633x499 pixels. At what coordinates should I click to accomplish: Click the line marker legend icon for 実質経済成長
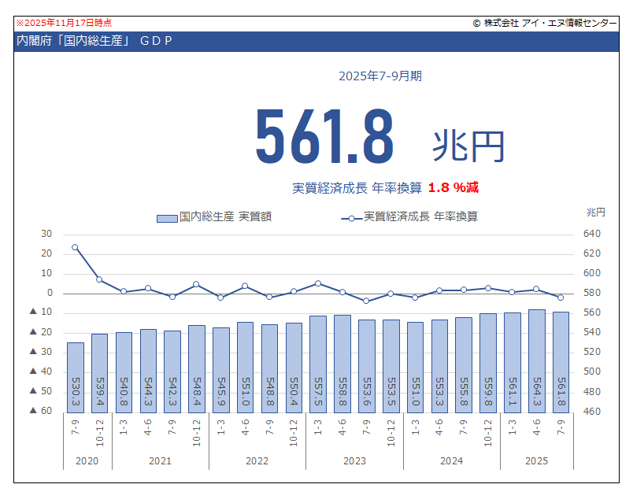[351, 218]
